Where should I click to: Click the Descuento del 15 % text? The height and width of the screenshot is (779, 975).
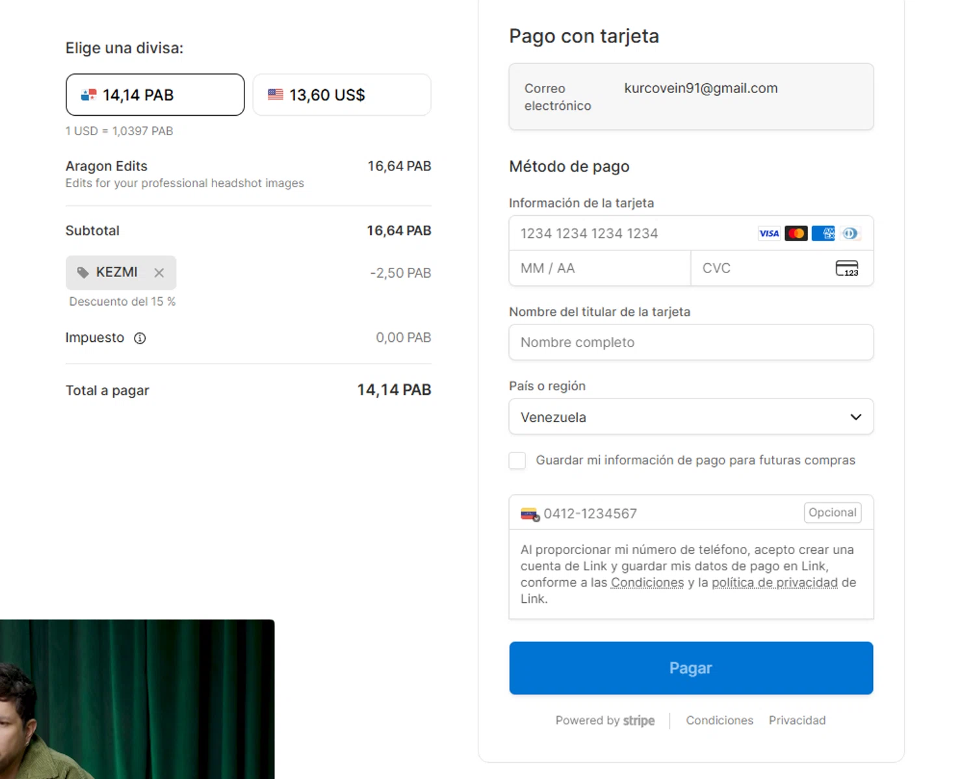122,302
